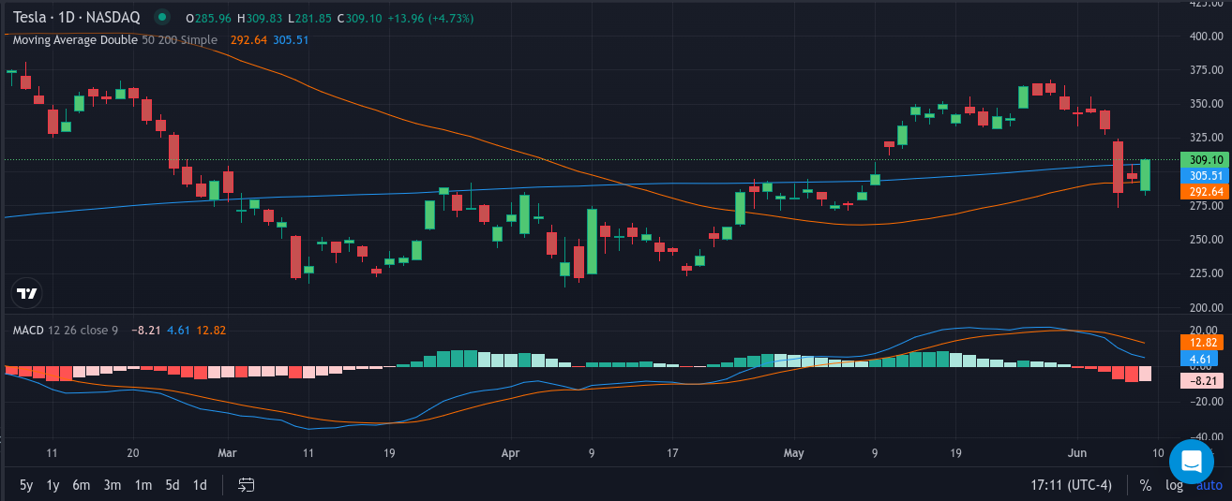The image size is (1232, 501).
Task: Click the blue 305.51 price axis label
Action: (1205, 175)
